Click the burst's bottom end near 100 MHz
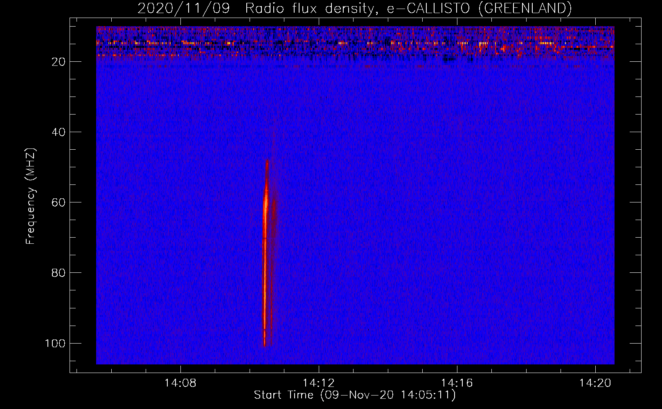 264,343
